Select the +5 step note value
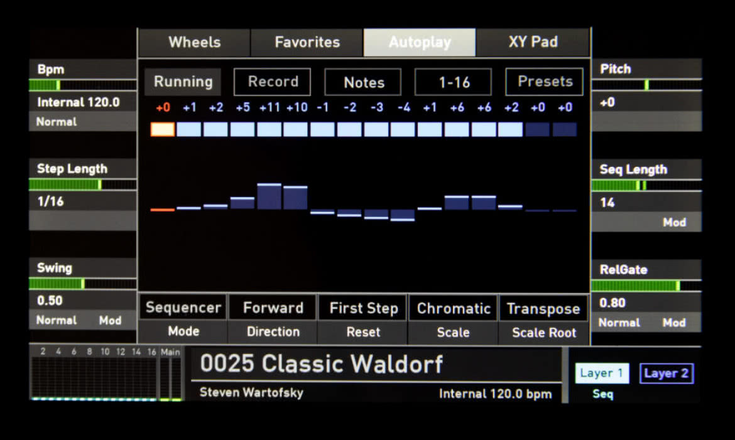735x440 pixels. [x=243, y=108]
